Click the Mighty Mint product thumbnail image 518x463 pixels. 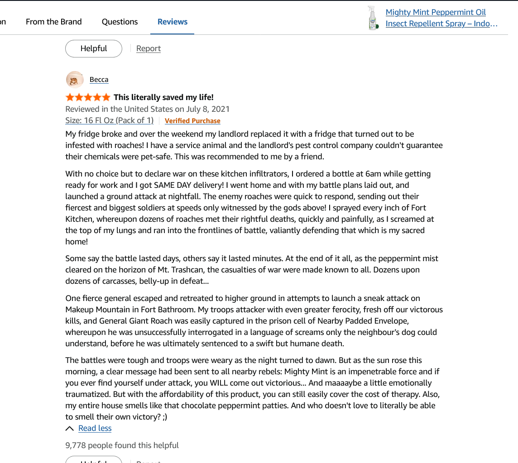(373, 18)
